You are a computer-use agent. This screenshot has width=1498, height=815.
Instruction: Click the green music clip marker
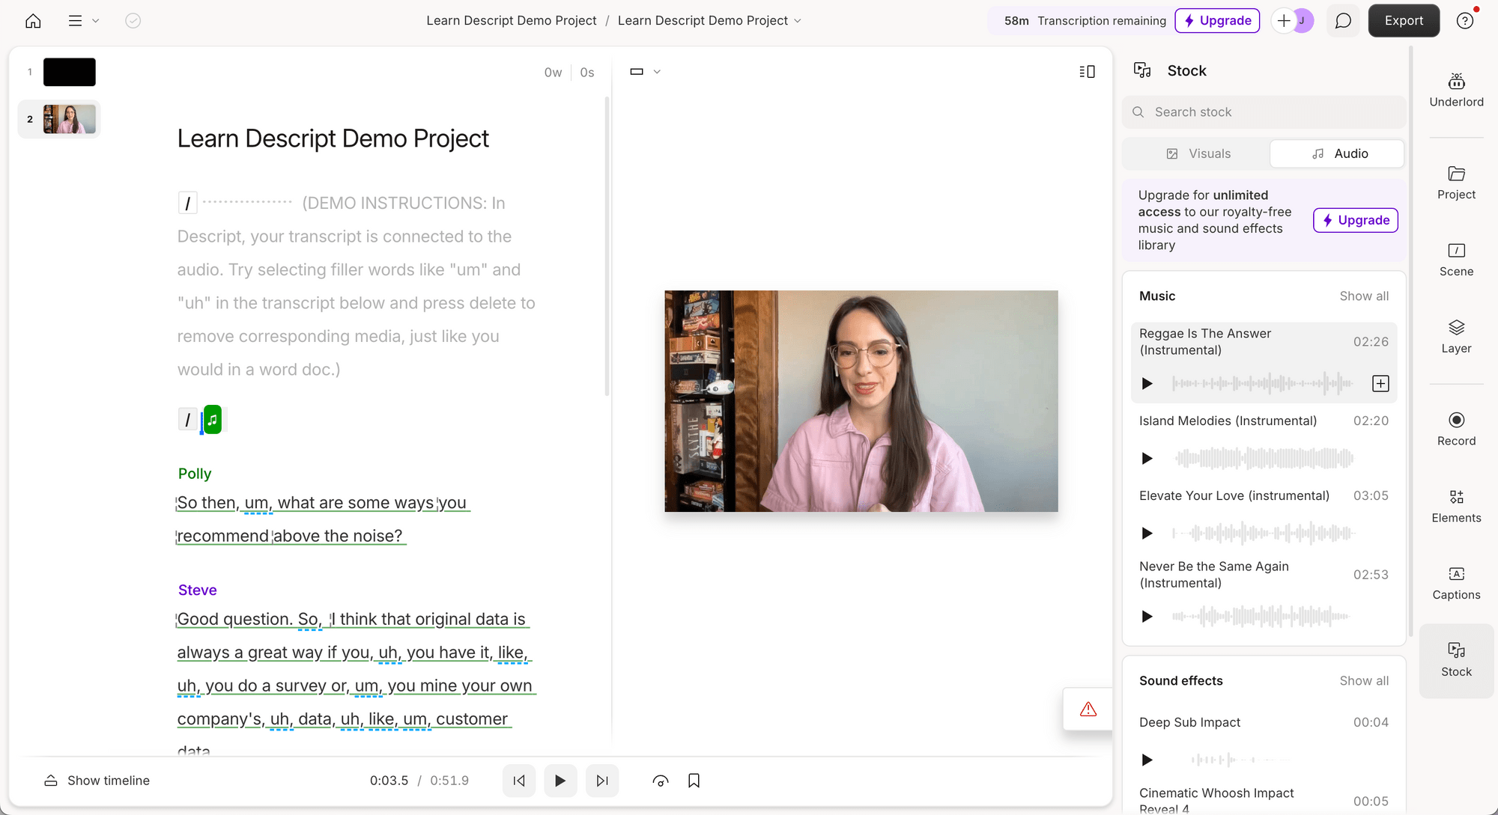pos(213,420)
